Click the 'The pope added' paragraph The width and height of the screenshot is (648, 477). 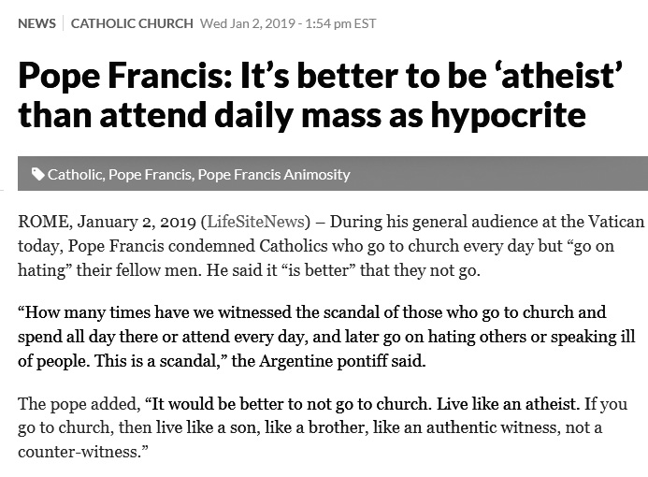[x=323, y=427]
